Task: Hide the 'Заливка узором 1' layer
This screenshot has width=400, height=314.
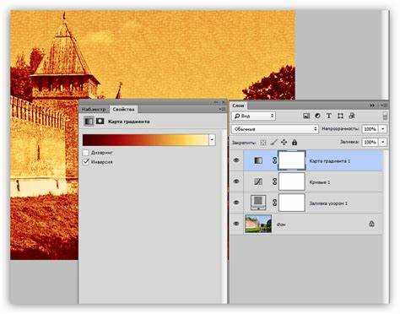Action: pyautogui.click(x=236, y=203)
